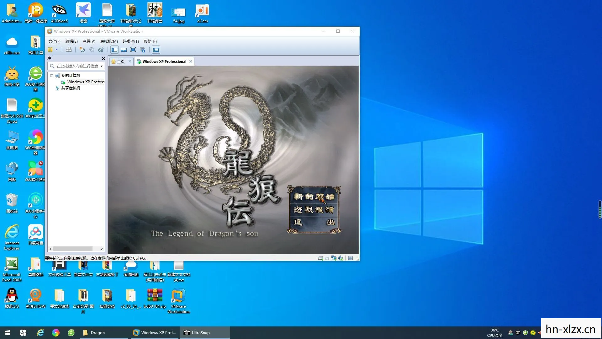602x339 pixels.
Task: Click the send Ctrl+Alt+Del toolbar icon
Action: tap(69, 50)
